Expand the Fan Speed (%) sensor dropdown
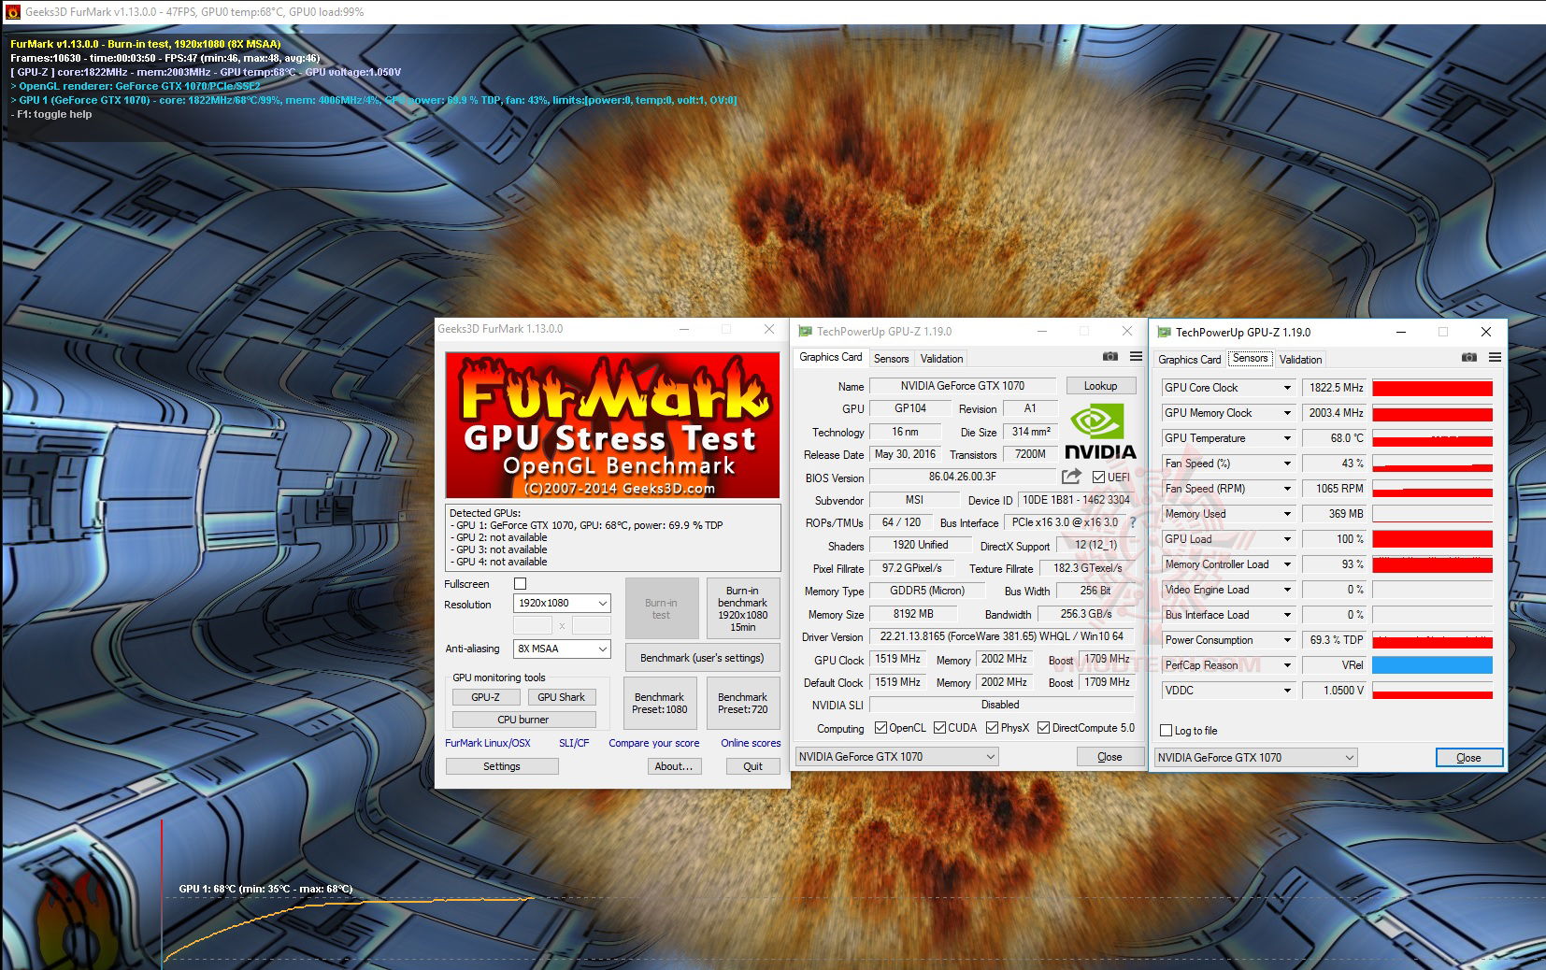 pos(1287,464)
